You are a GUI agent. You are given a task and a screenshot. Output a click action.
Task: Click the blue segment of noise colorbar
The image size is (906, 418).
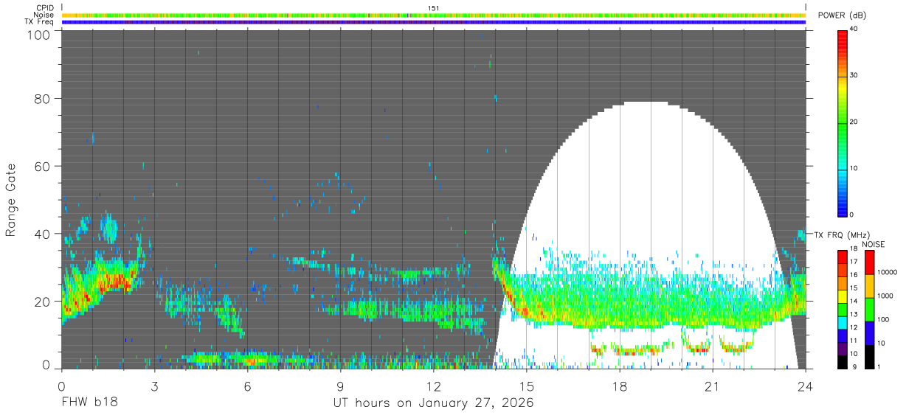tap(868, 333)
